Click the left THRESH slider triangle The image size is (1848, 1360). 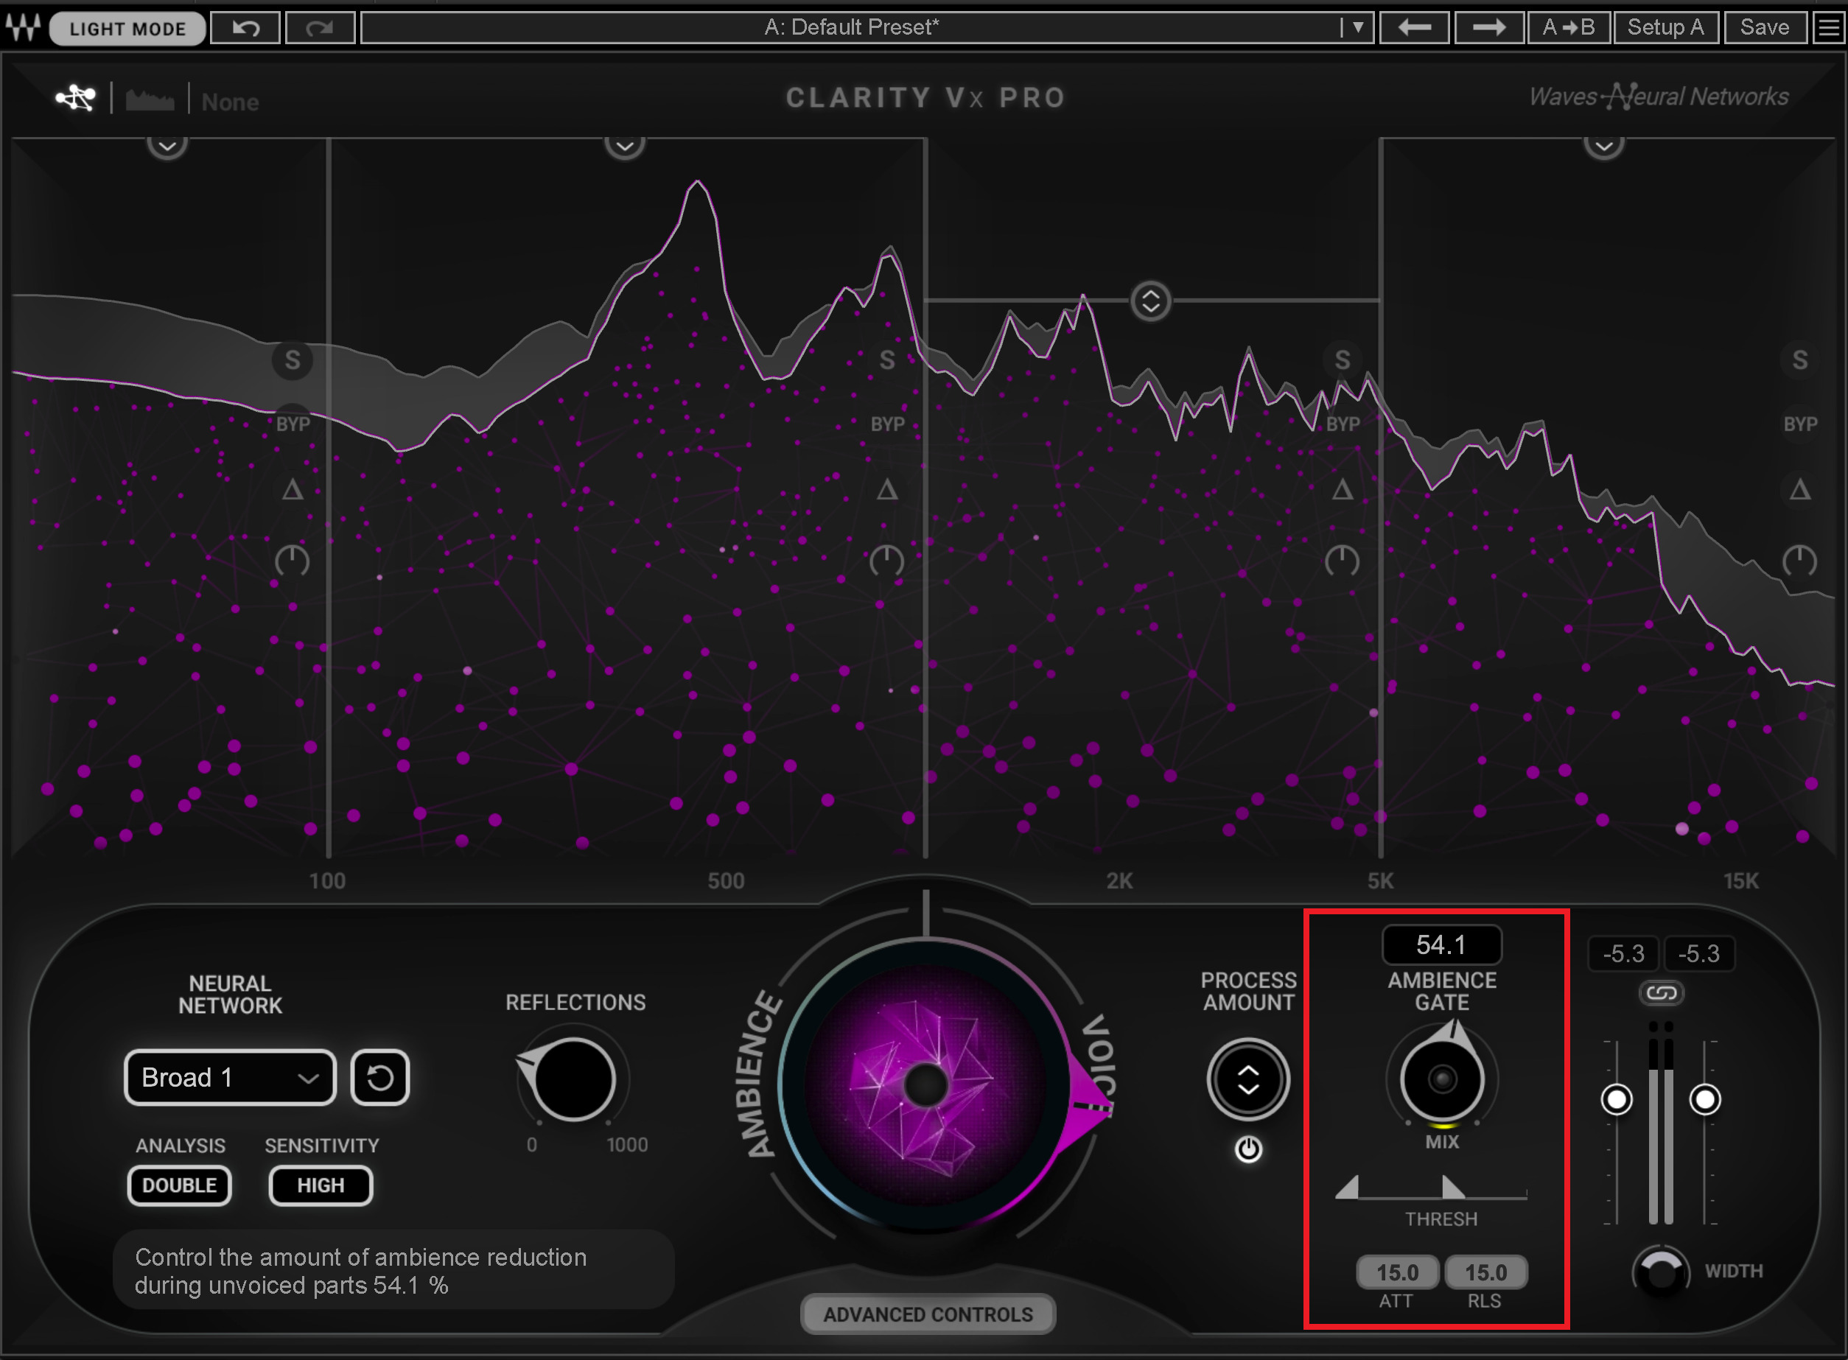click(x=1347, y=1187)
